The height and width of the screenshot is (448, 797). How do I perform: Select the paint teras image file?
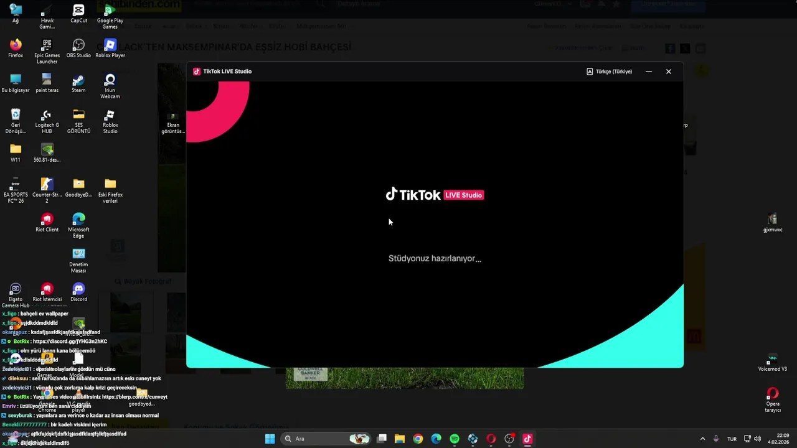tap(47, 83)
